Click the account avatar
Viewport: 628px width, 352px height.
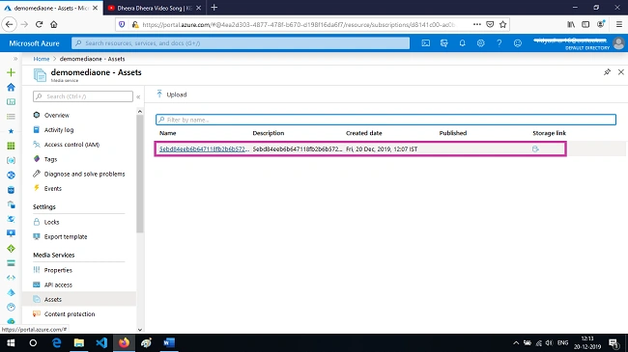click(x=618, y=43)
